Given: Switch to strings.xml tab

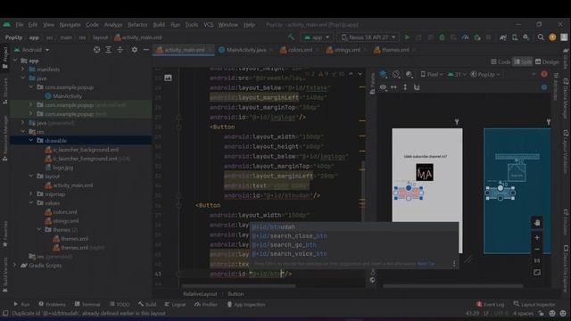Looking at the screenshot, I should [x=346, y=50].
